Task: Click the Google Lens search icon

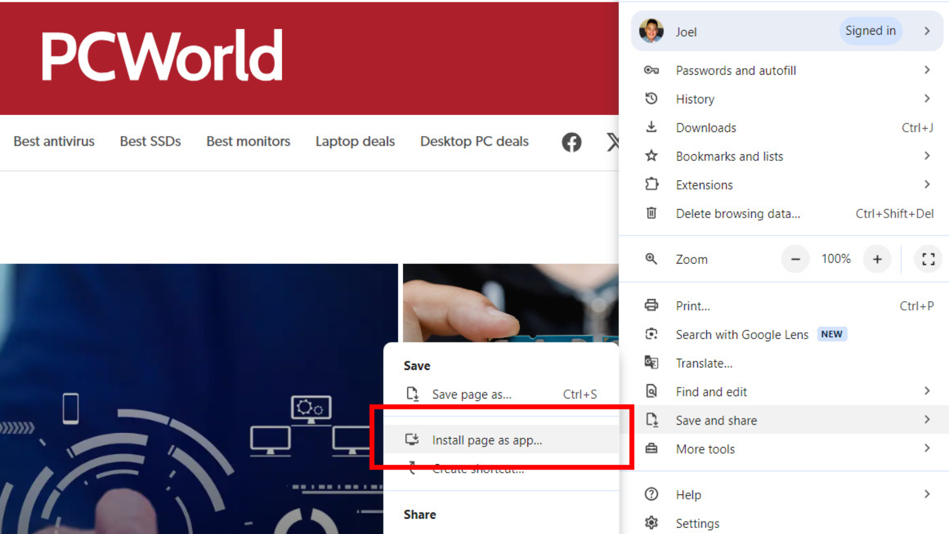Action: [651, 334]
